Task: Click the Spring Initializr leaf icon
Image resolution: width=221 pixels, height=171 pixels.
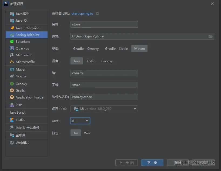Action: (12, 35)
